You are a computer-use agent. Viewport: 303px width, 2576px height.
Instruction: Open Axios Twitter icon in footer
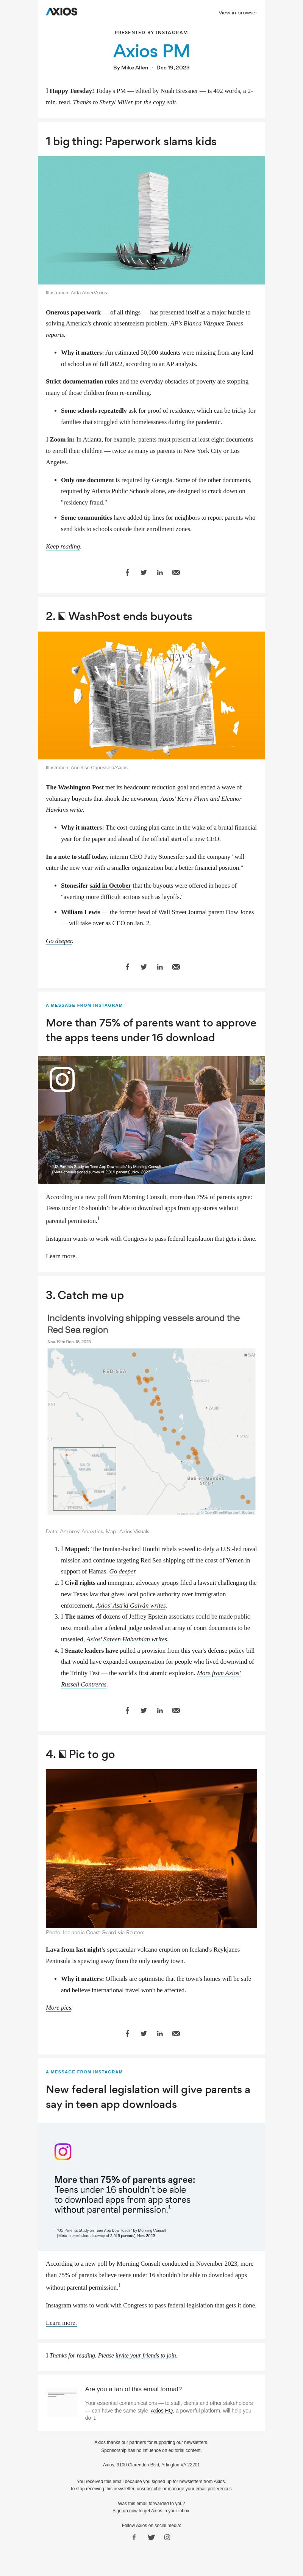coord(151,2537)
